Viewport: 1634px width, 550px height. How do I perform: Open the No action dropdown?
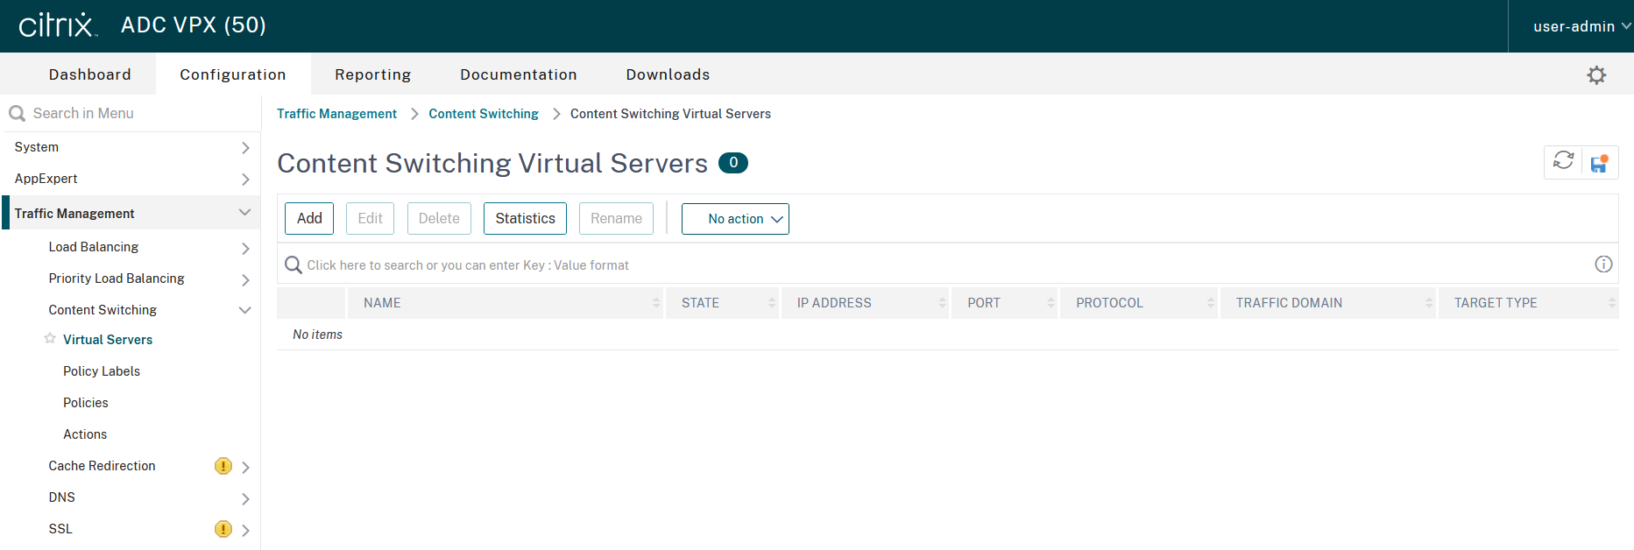(x=735, y=219)
